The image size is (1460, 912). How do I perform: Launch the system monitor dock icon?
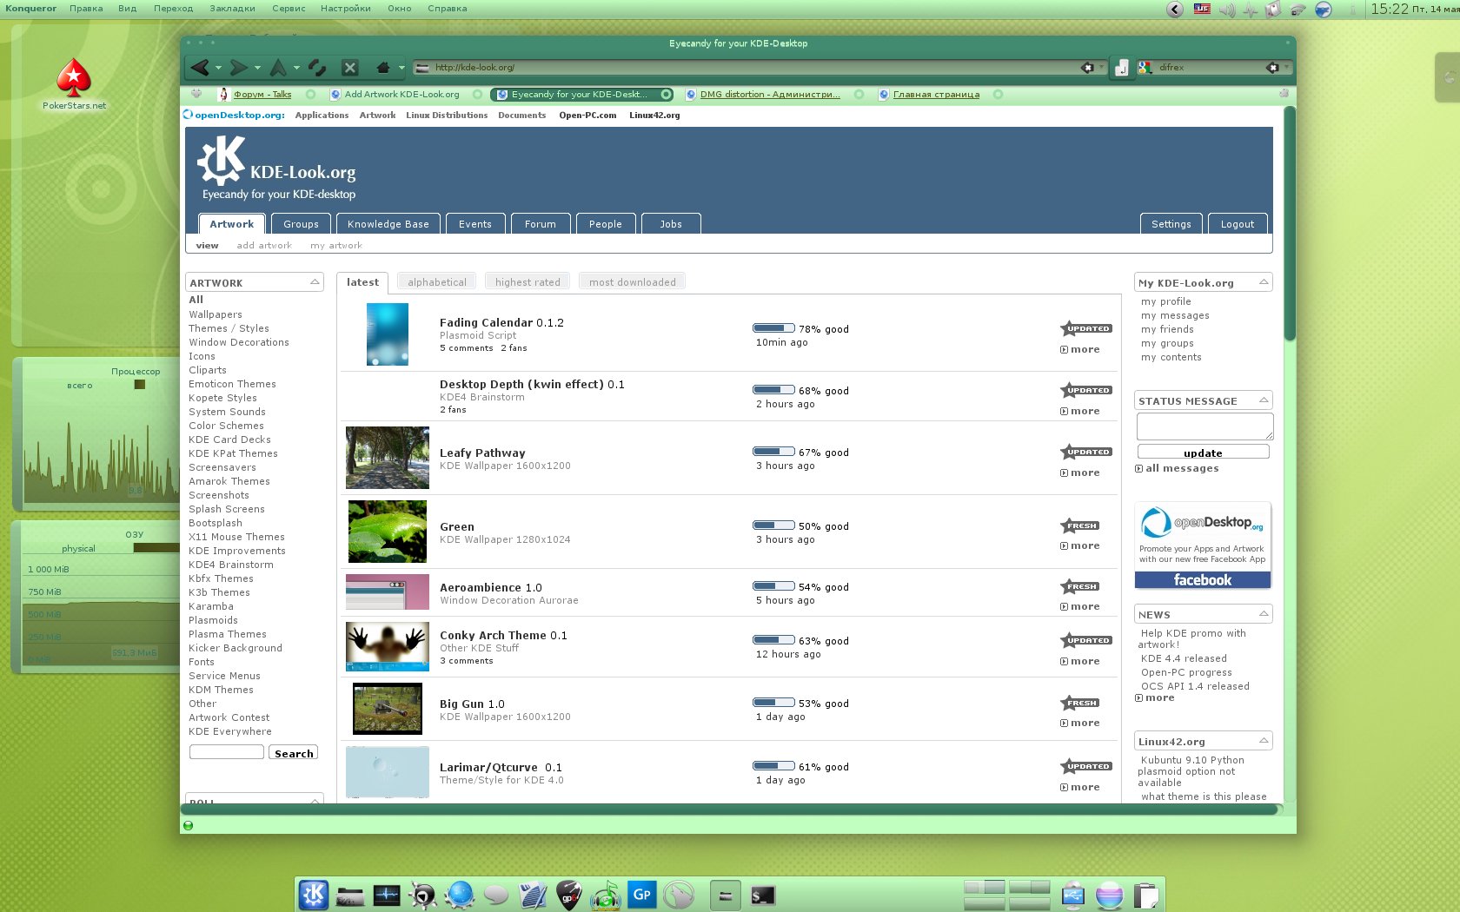coord(387,895)
